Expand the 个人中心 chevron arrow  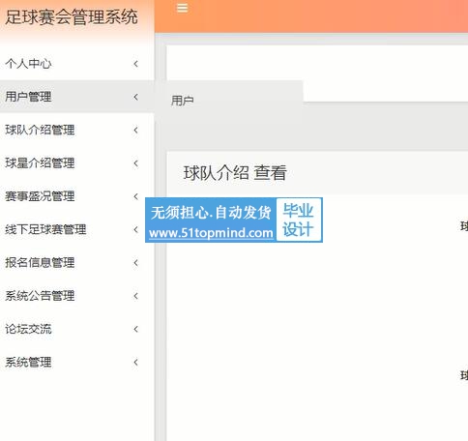tap(136, 64)
